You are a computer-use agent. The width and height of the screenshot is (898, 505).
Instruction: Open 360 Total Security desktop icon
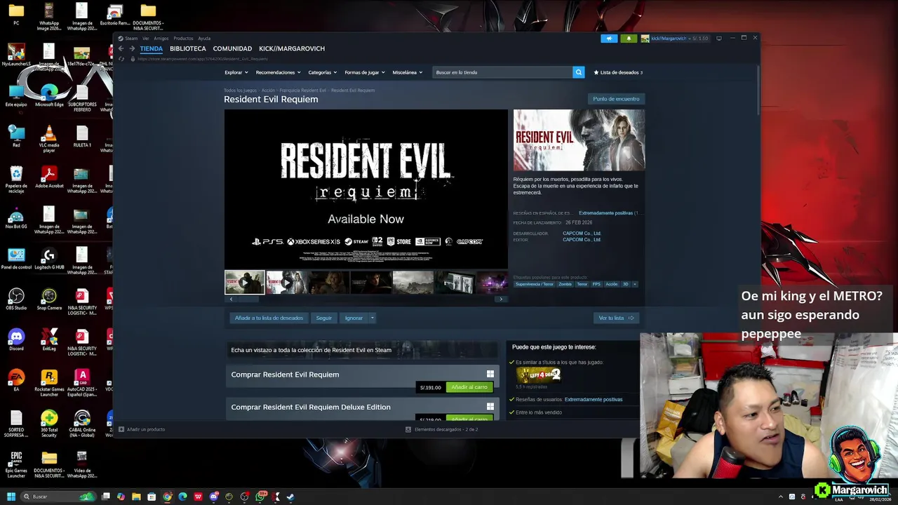(49, 424)
